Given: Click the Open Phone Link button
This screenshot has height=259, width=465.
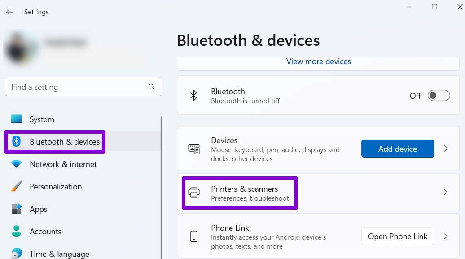Looking at the screenshot, I should point(398,237).
